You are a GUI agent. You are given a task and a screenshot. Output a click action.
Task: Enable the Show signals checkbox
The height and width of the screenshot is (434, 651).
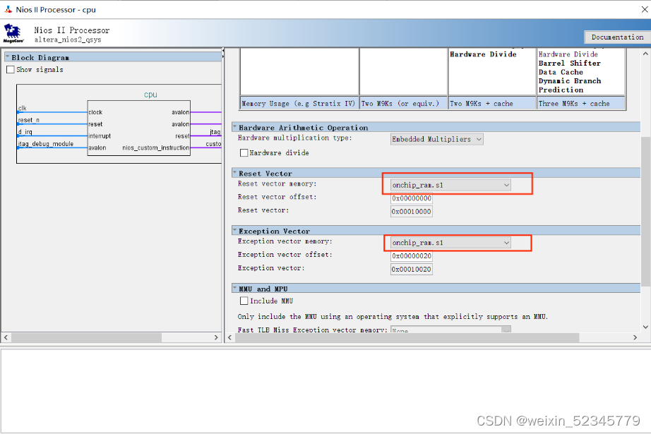(11, 70)
